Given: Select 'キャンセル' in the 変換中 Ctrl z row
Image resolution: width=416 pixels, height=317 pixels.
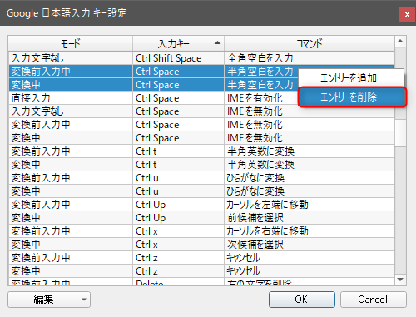Looking at the screenshot, I should (309, 271).
